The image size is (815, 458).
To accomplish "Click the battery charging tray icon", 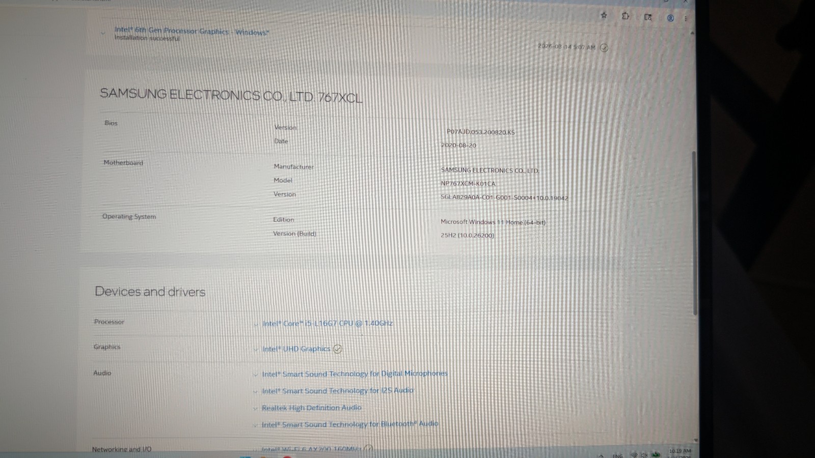I will click(656, 454).
